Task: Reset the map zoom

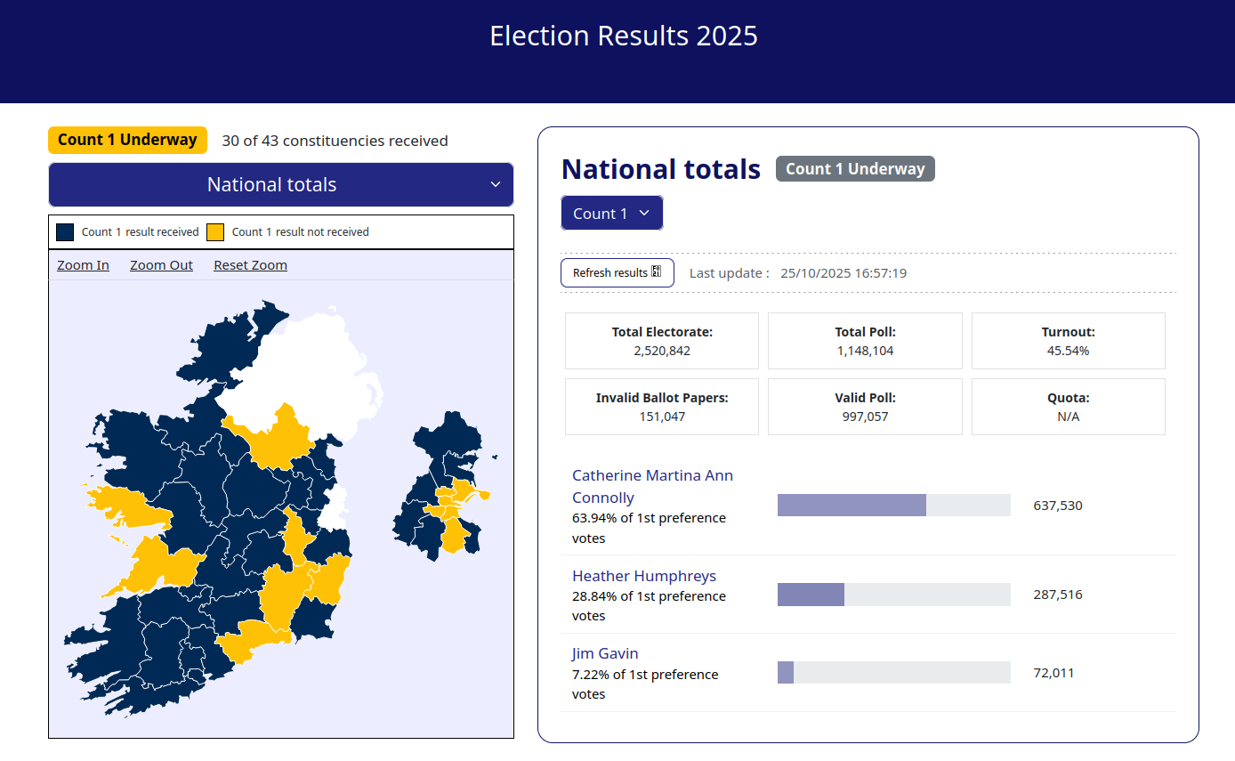Action: click(250, 265)
